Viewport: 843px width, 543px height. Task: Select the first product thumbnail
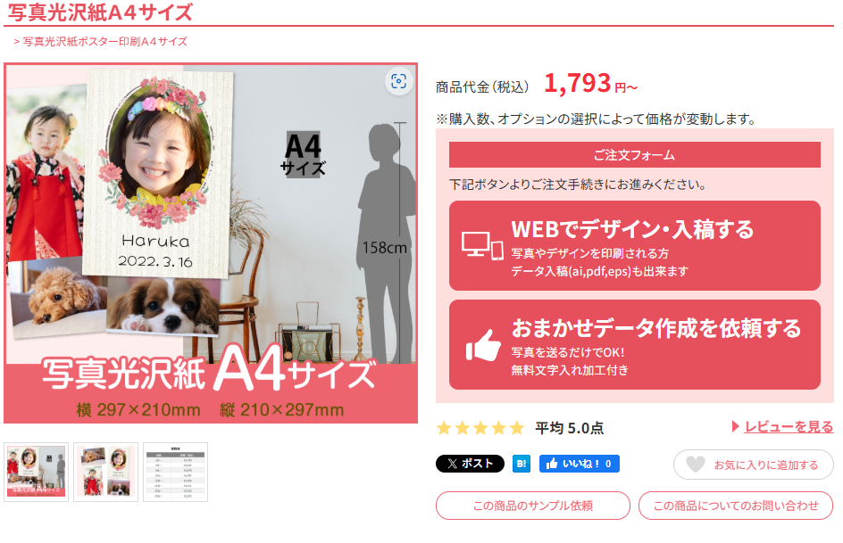(36, 473)
